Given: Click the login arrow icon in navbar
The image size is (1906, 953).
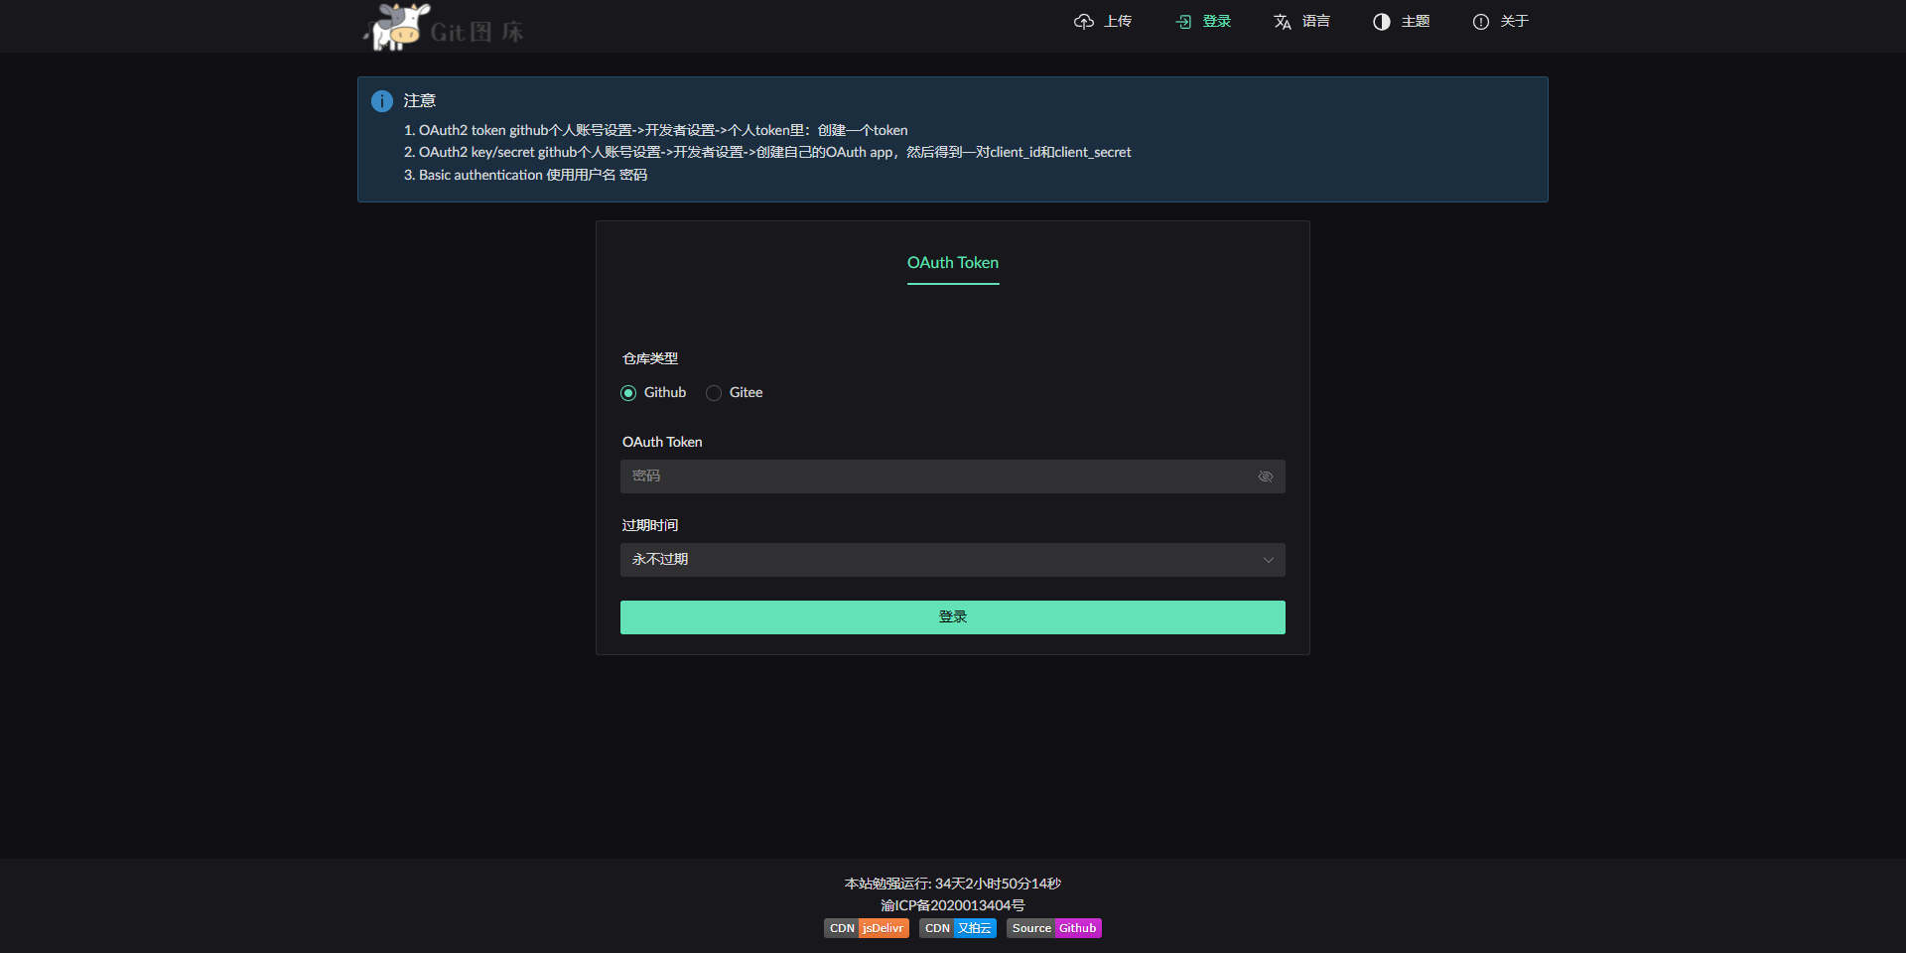Looking at the screenshot, I should tap(1183, 22).
